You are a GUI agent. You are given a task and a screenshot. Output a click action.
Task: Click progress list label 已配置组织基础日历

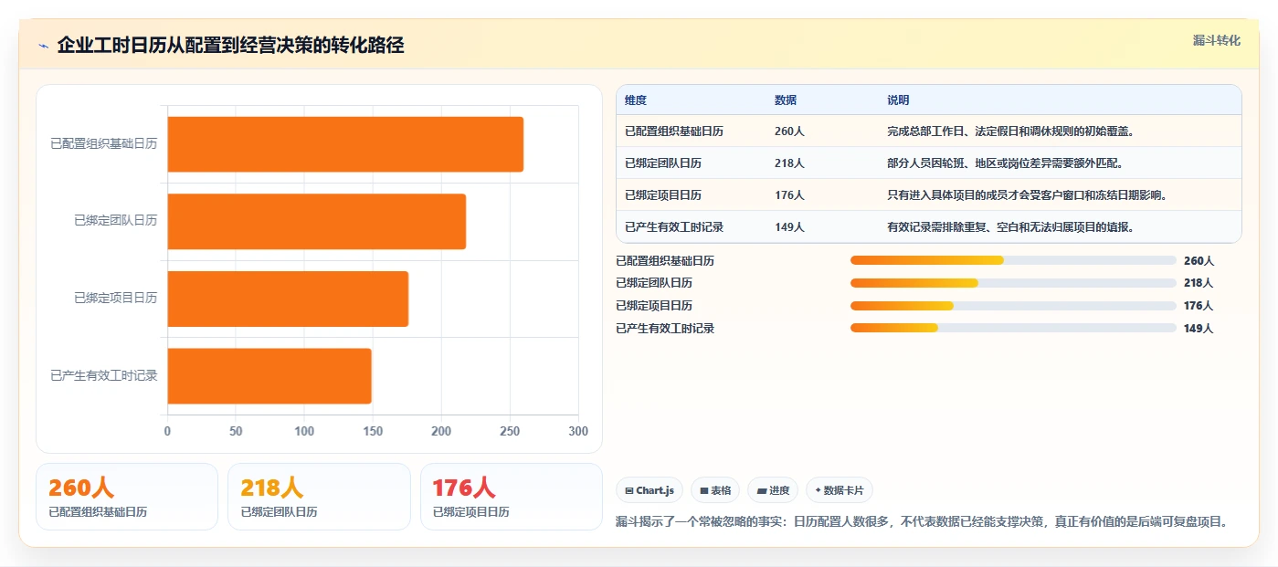click(665, 261)
